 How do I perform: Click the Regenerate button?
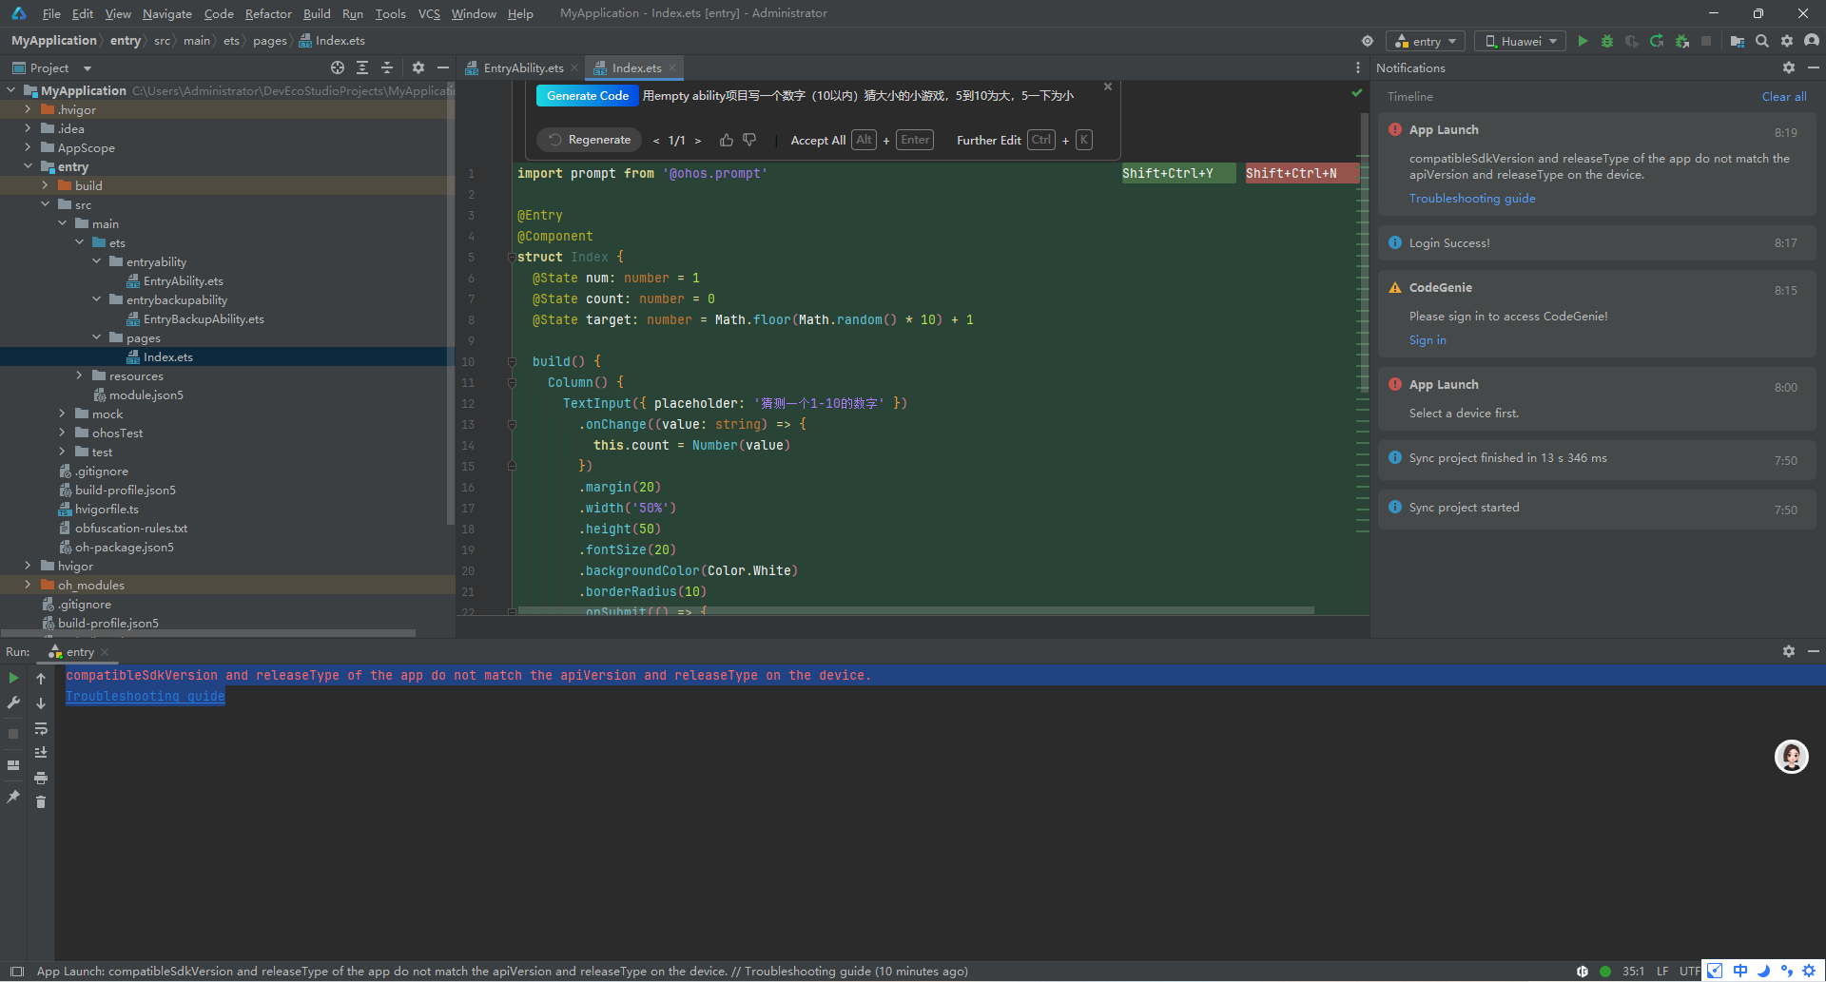click(x=590, y=140)
